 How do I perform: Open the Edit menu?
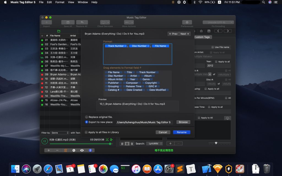click(49, 2)
